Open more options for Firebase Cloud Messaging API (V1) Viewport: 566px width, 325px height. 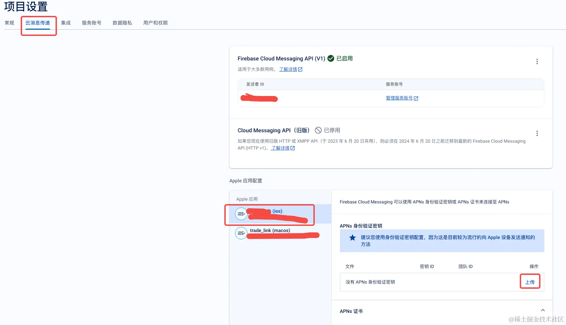pos(537,61)
